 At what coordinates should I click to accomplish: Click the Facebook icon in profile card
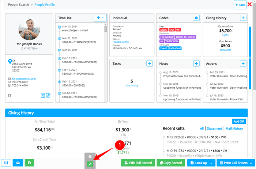(x=10, y=95)
